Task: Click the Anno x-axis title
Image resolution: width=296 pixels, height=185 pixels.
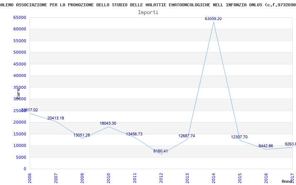Action: 287,181
